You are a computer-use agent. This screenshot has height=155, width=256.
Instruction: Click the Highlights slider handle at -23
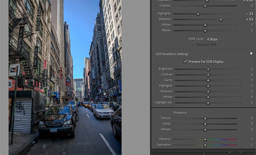[198, 14]
